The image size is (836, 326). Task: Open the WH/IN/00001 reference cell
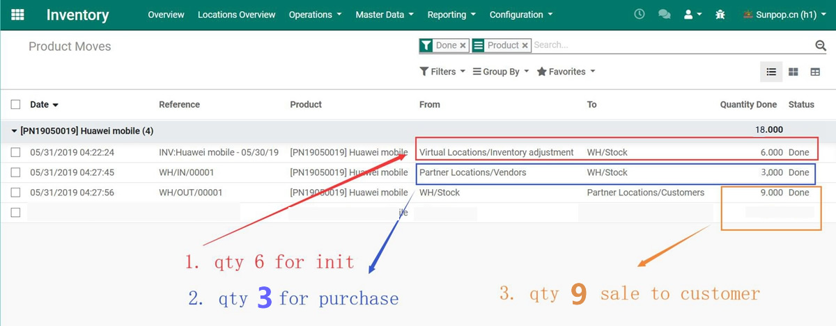(186, 172)
